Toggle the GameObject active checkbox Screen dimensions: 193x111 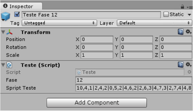(17, 15)
